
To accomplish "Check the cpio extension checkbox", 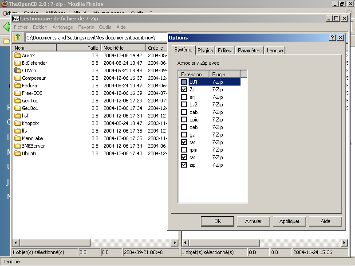I will coord(184,119).
